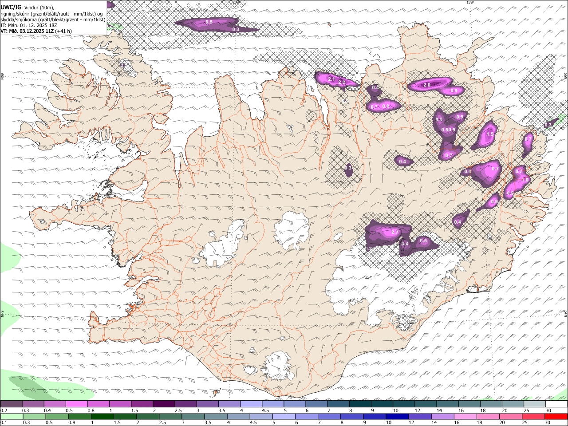Image resolution: width=568 pixels, height=426 pixels.
Task: Click the 'slydda/snjókoma' legend description line
Action: pos(53,20)
